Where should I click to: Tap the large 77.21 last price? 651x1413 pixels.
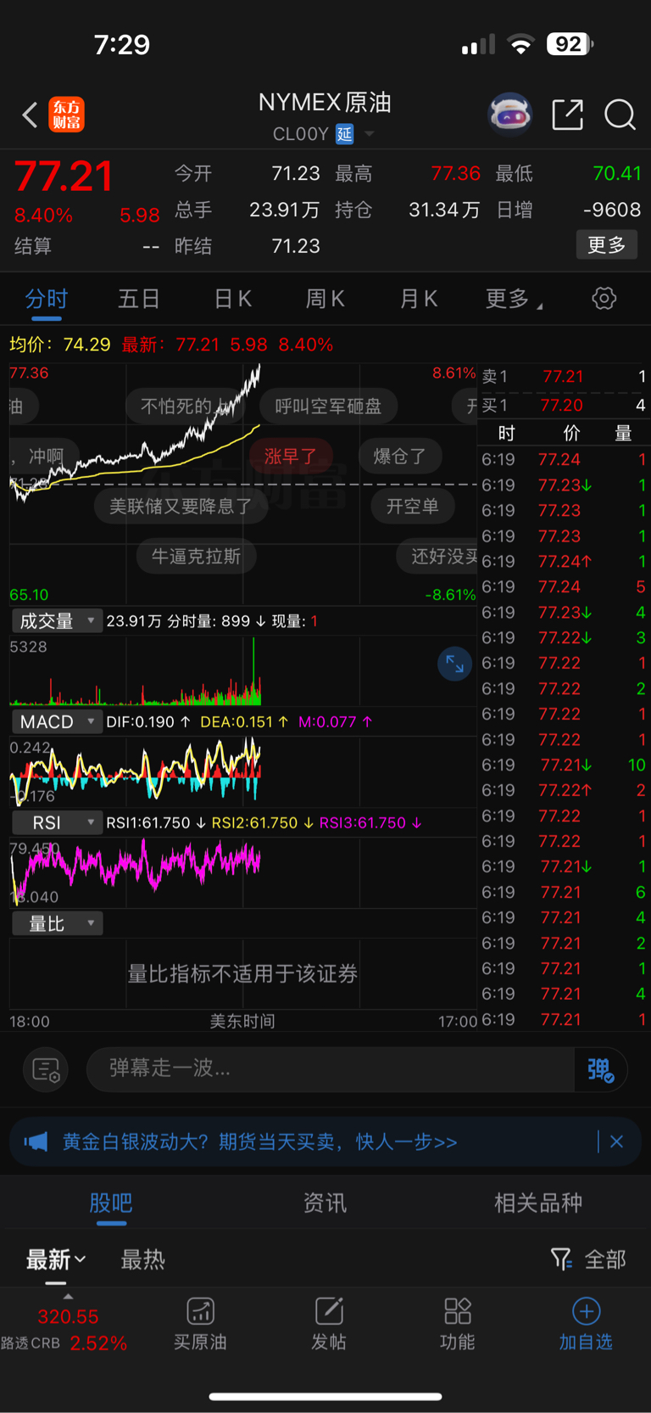pos(64,177)
